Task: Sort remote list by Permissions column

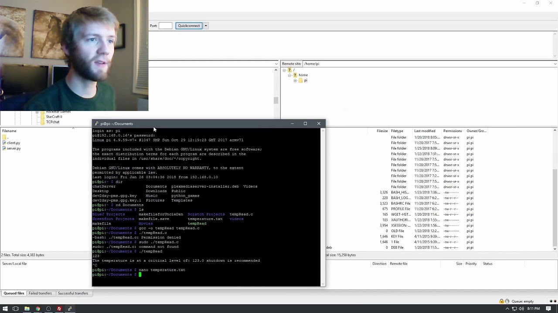Action: tap(453, 131)
